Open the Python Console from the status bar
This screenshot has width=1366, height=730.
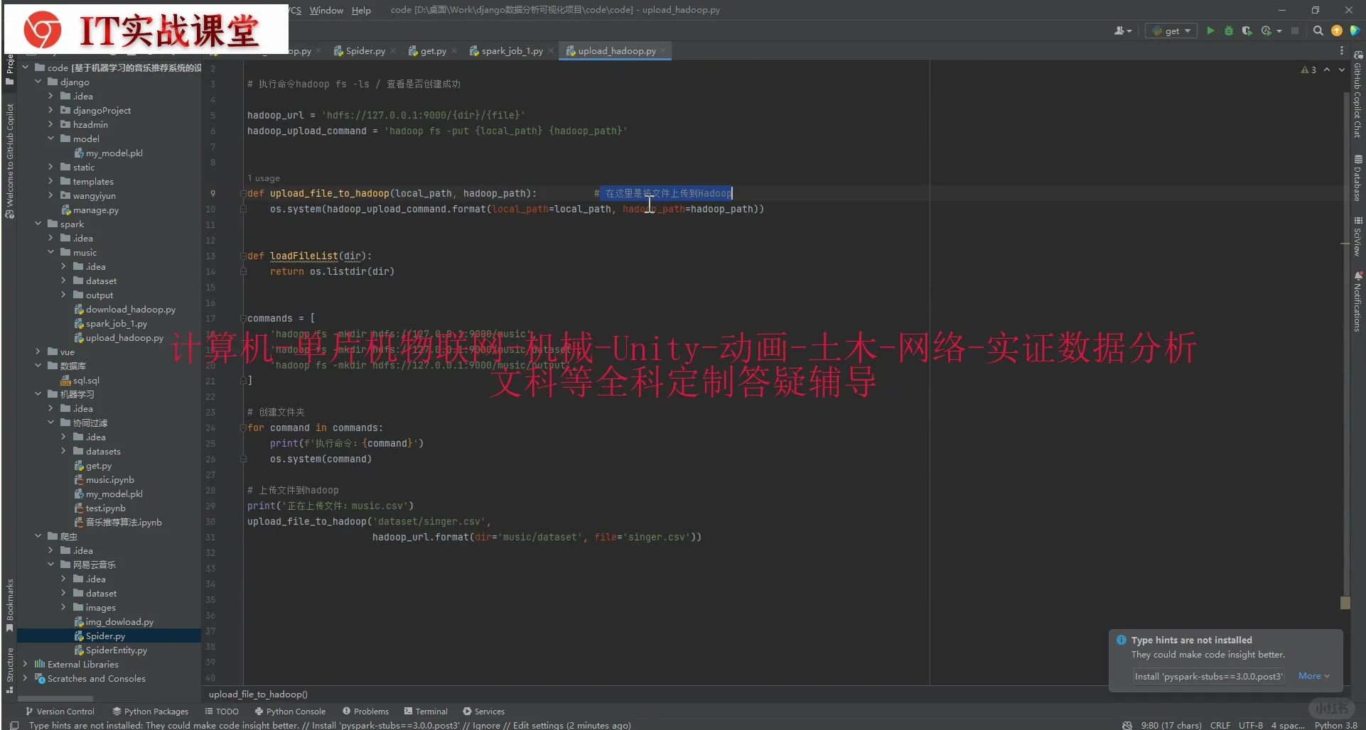click(x=294, y=711)
